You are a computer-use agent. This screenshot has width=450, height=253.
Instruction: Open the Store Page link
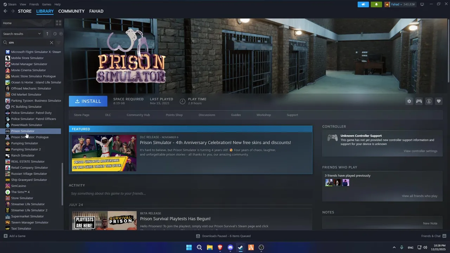82,115
